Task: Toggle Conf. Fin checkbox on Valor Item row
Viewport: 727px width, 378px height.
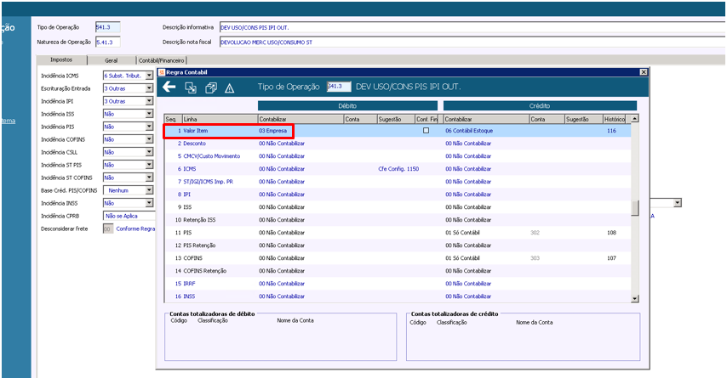Action: click(x=426, y=131)
